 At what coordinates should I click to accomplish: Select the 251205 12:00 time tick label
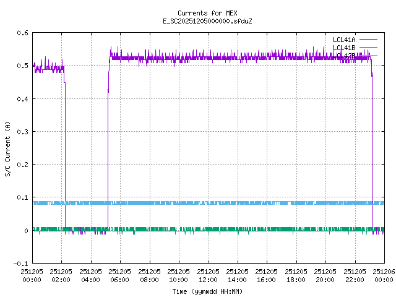pyautogui.click(x=208, y=275)
